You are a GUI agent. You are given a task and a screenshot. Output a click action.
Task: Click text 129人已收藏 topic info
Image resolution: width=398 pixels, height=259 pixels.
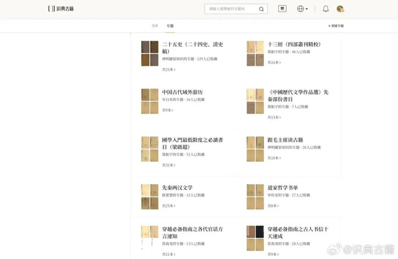pyautogui.click(x=207, y=59)
